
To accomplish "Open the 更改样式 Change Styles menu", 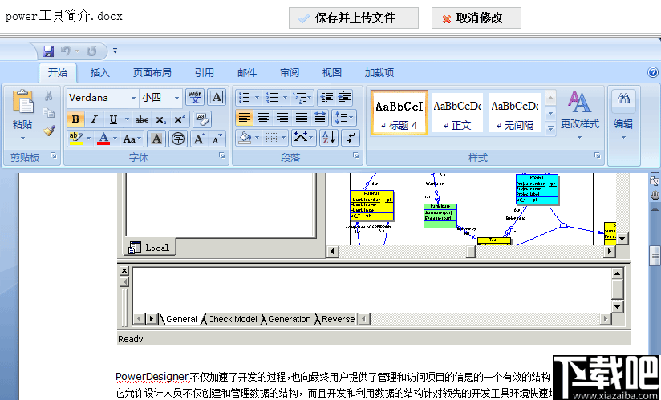I will tap(580, 114).
